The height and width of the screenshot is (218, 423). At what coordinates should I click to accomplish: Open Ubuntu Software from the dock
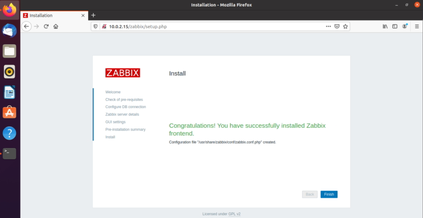[9, 112]
